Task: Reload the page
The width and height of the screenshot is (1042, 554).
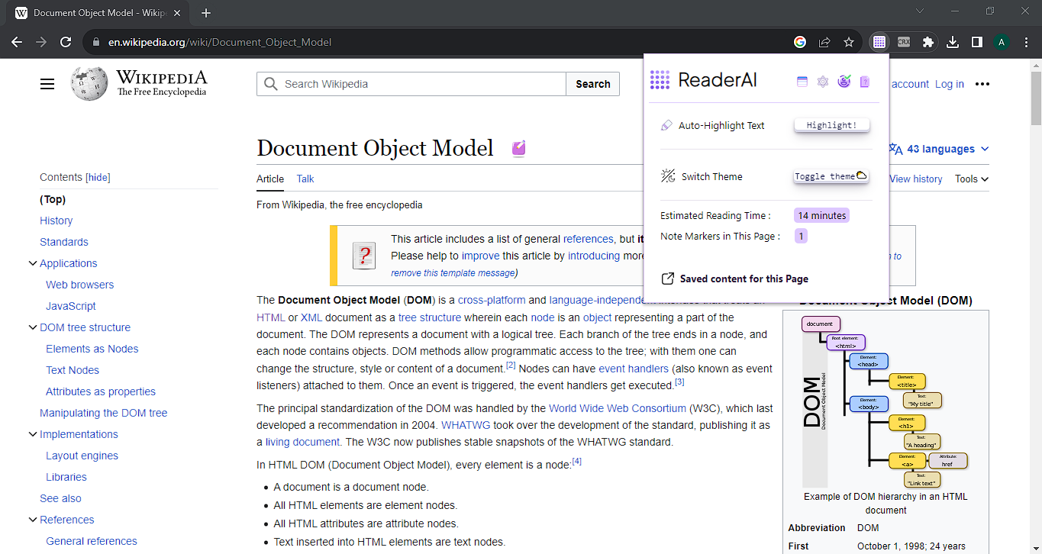Action: pyautogui.click(x=66, y=42)
